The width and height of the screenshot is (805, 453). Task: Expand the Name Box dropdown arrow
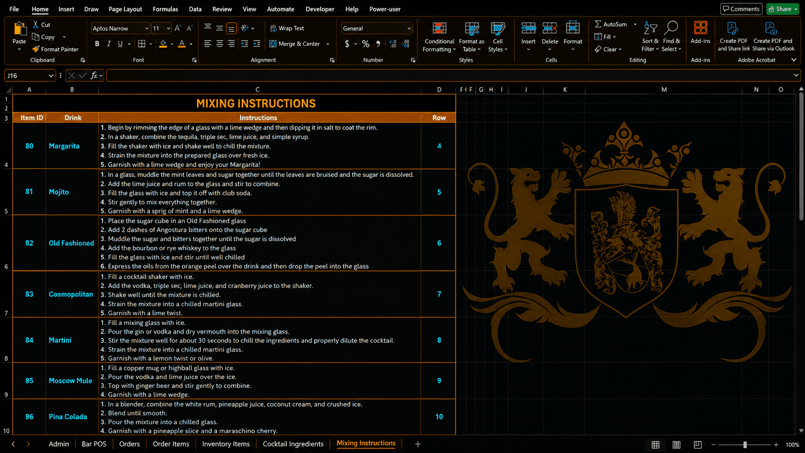[x=51, y=76]
